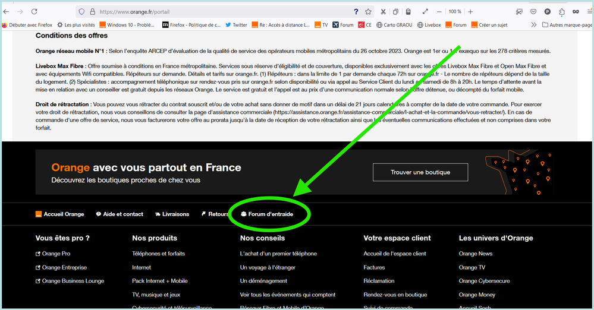Open Firefox - Politique de c... bookmark

click(191, 25)
